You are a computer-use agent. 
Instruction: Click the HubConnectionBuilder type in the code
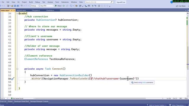(x=74, y=75)
